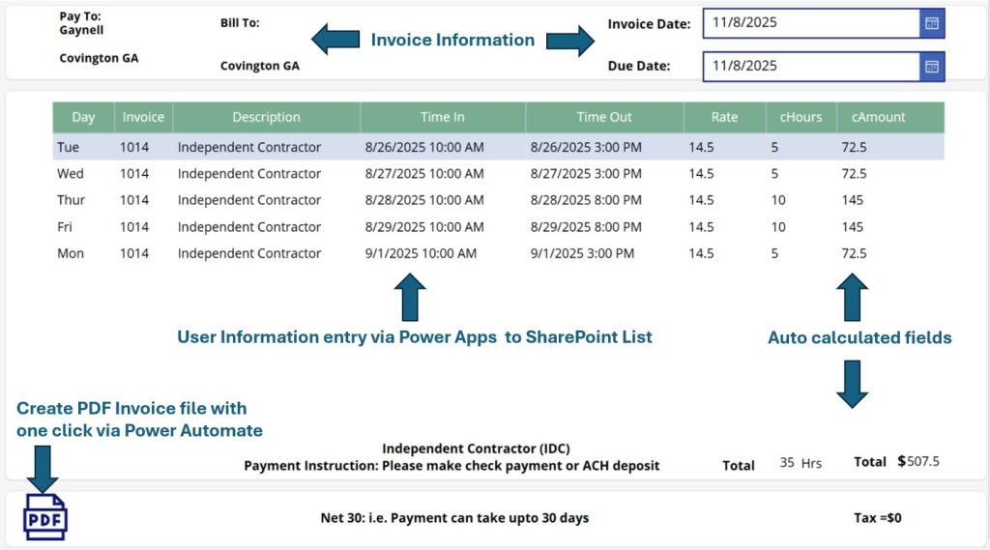Select the Fri row day cell
This screenshot has height=550, width=990.
[x=65, y=227]
